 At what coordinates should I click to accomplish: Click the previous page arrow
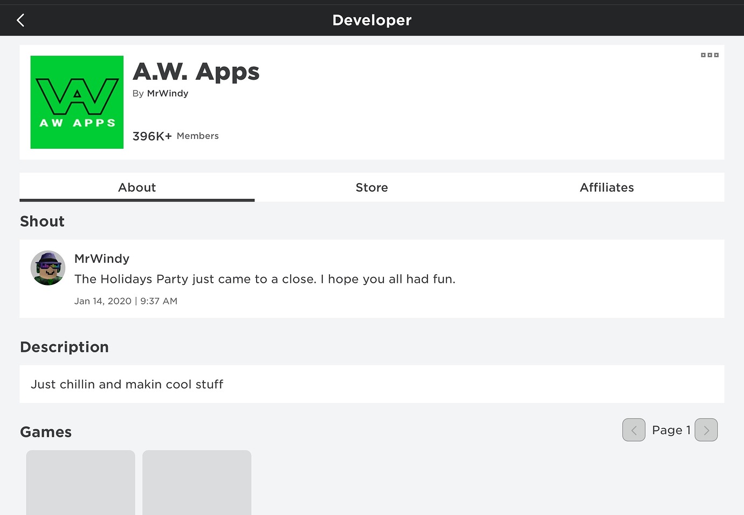pos(633,430)
